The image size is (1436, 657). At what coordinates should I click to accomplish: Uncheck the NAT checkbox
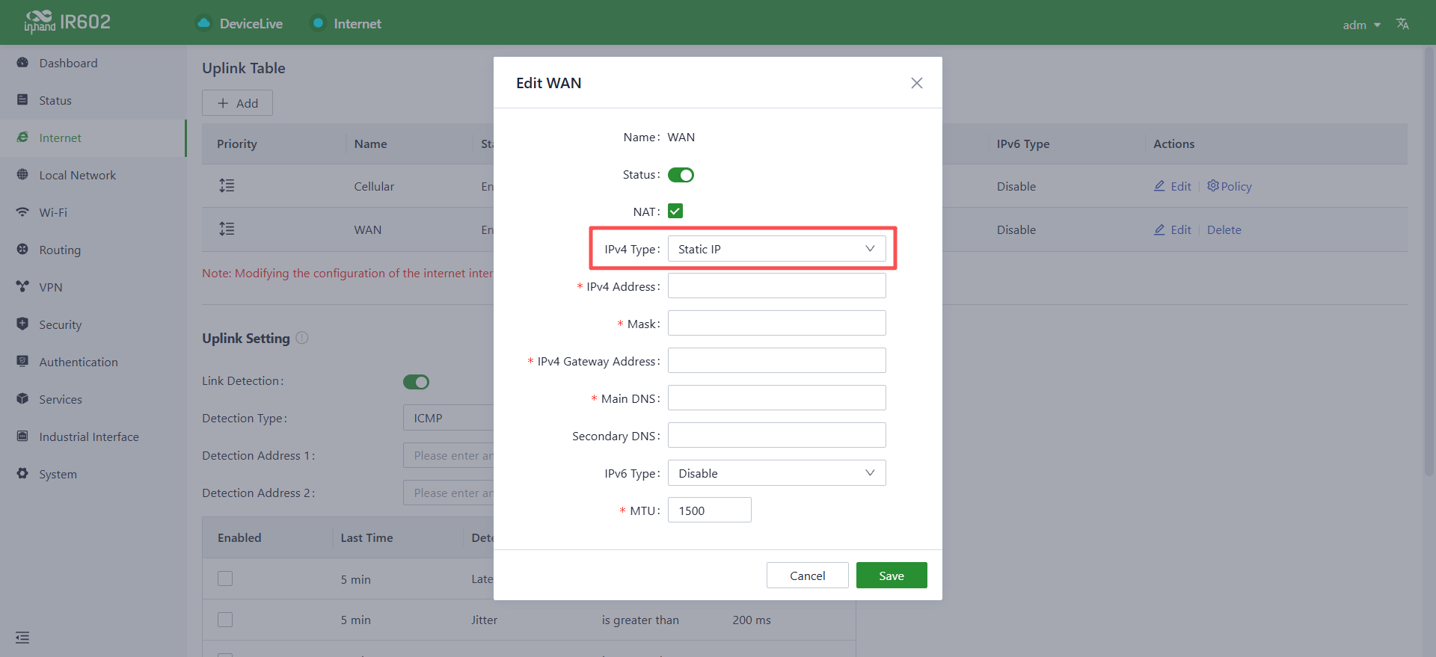coord(675,212)
